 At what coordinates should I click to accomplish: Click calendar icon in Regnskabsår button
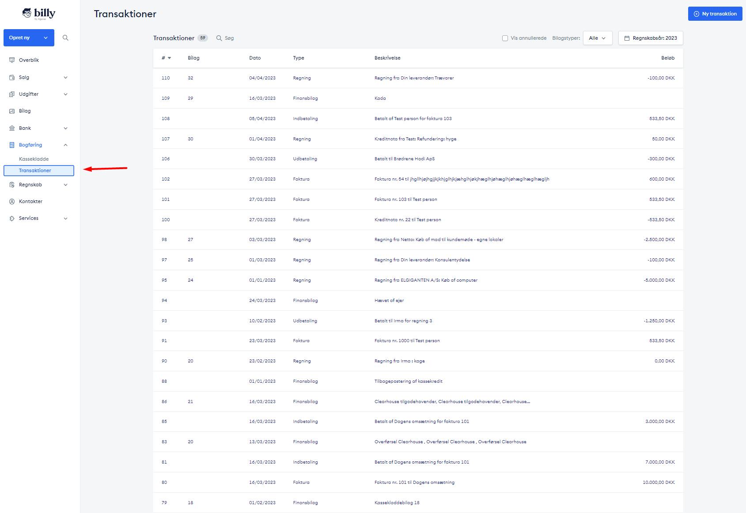(x=627, y=38)
